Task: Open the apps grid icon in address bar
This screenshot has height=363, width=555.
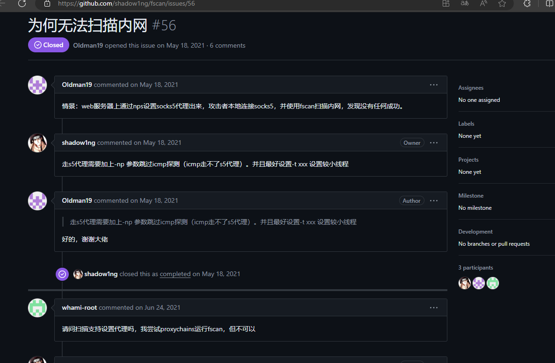Action: pyautogui.click(x=446, y=4)
